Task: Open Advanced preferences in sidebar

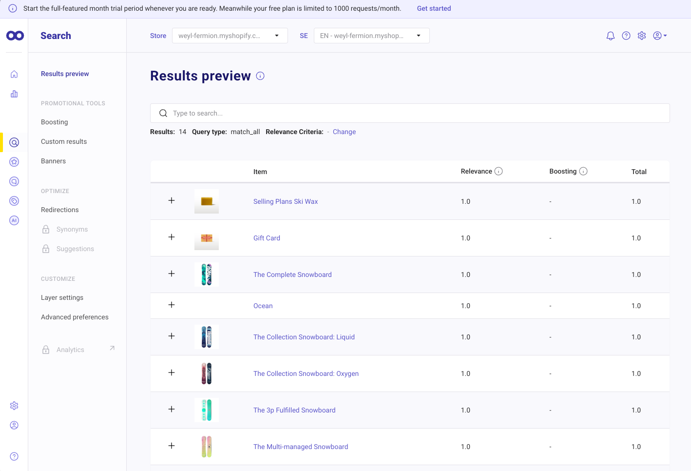Action: click(x=75, y=317)
